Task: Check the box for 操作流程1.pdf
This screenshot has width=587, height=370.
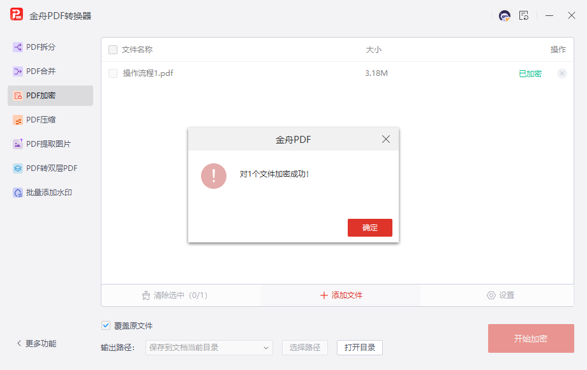Action: 113,73
